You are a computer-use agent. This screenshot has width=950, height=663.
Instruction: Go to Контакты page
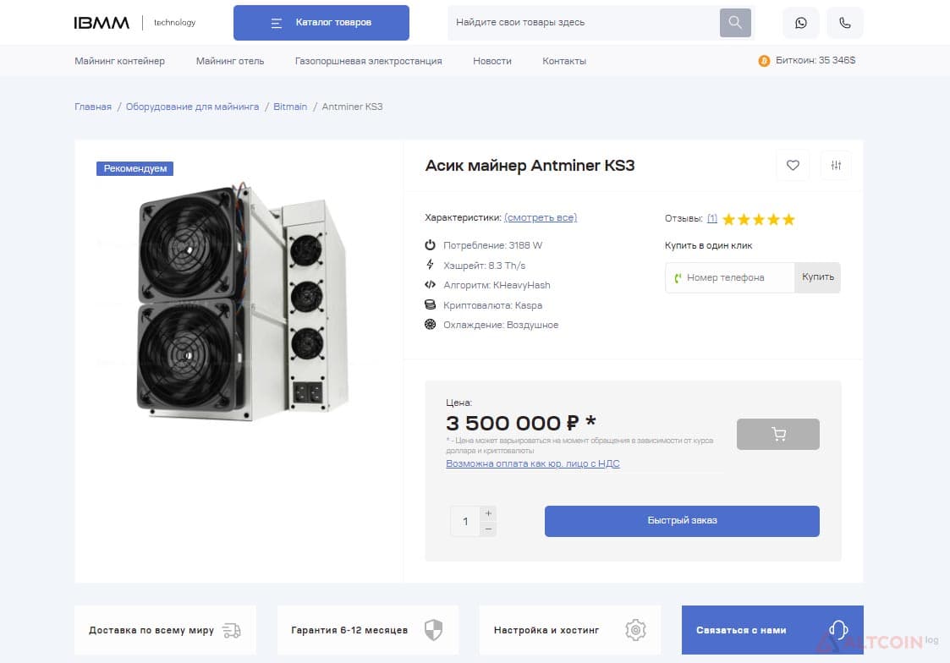pyautogui.click(x=564, y=61)
